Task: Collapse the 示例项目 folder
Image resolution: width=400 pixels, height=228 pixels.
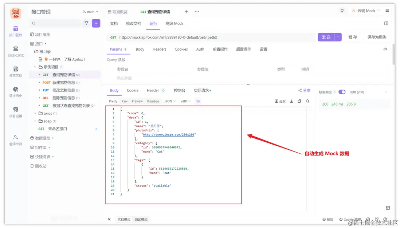Action: coord(35,67)
